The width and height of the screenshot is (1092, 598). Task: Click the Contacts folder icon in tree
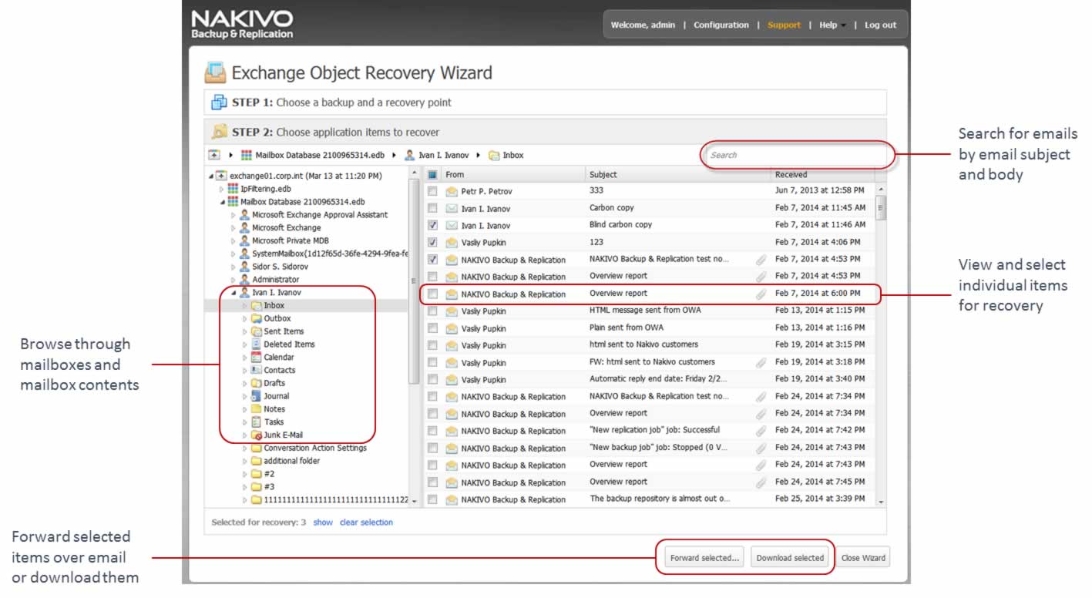(257, 370)
